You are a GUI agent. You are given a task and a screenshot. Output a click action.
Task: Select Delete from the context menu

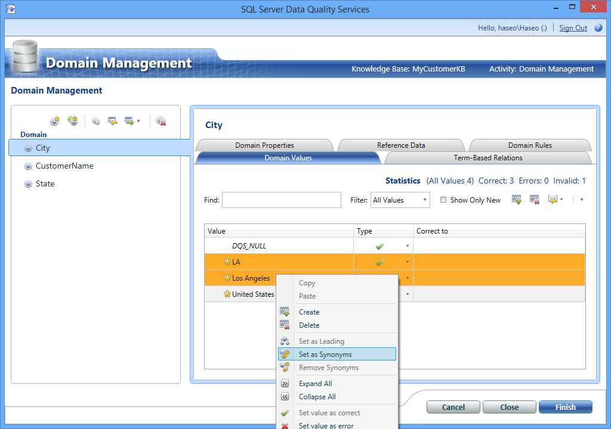pyautogui.click(x=337, y=325)
